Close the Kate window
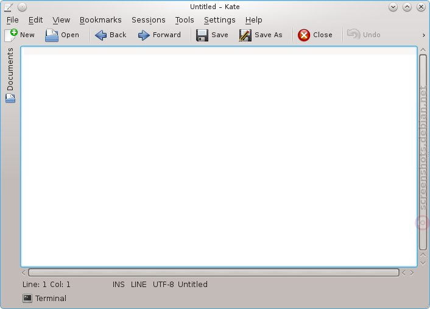 point(421,7)
